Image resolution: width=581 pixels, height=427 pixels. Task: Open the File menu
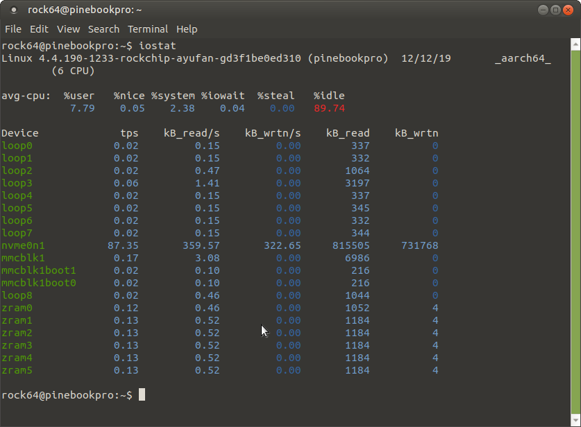[x=13, y=29]
